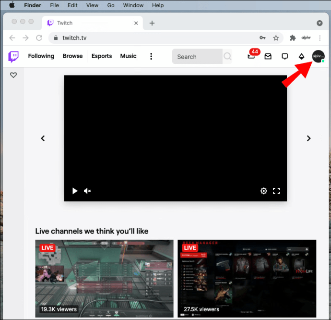Click into the Search input field
The image size is (331, 320).
pyautogui.click(x=197, y=56)
